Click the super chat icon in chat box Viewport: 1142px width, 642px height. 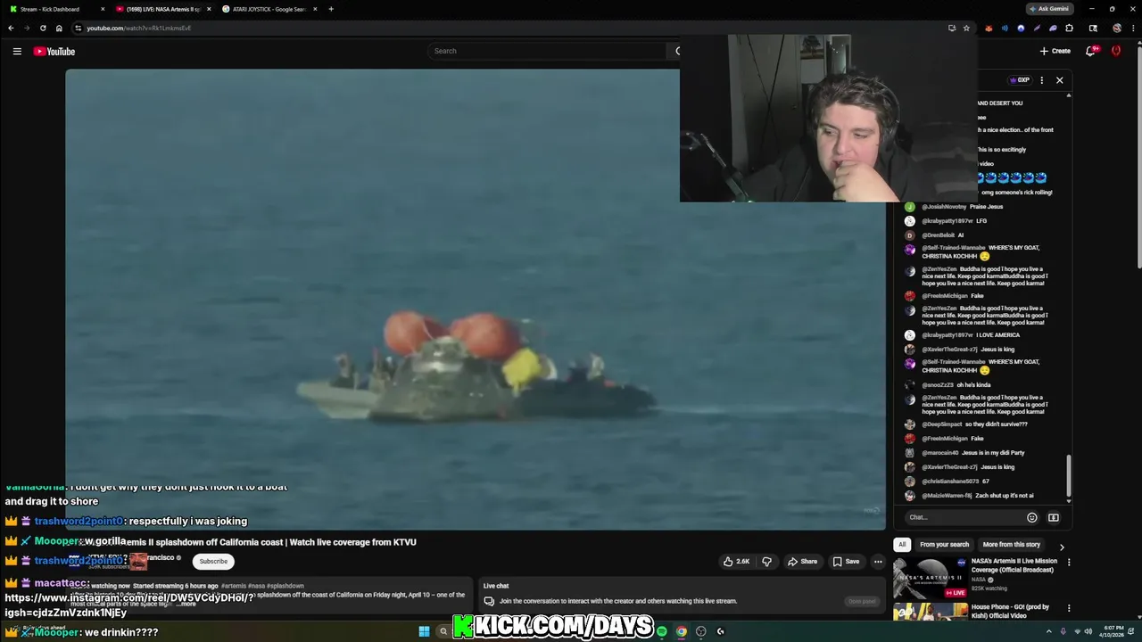point(1054,517)
